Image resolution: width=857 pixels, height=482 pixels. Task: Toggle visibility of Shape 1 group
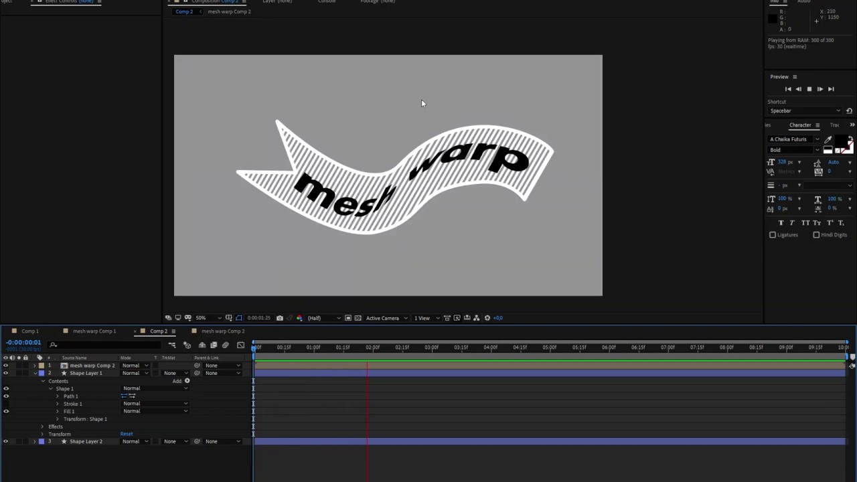pyautogui.click(x=6, y=388)
